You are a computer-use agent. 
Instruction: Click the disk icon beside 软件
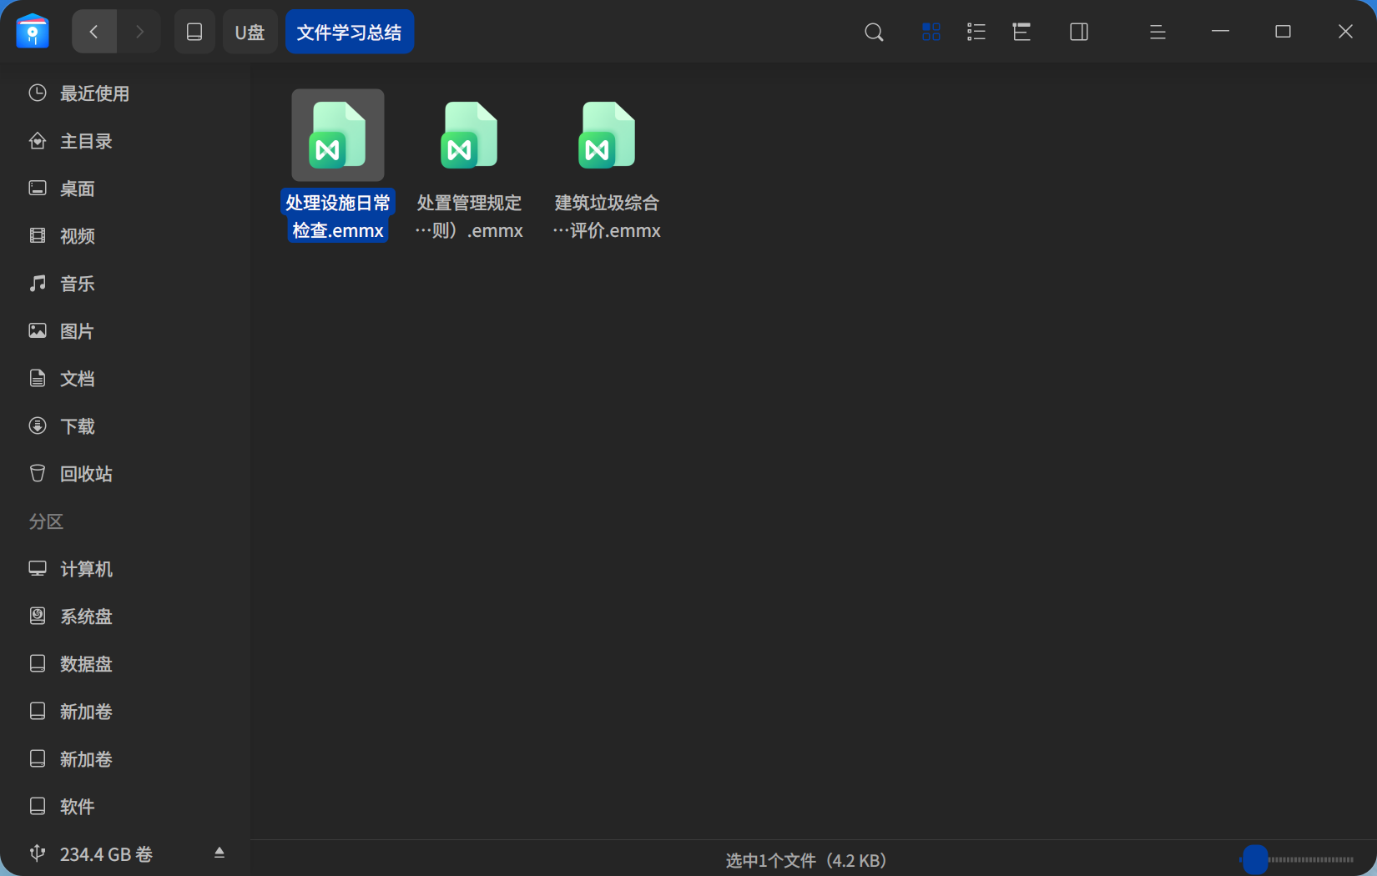click(38, 806)
